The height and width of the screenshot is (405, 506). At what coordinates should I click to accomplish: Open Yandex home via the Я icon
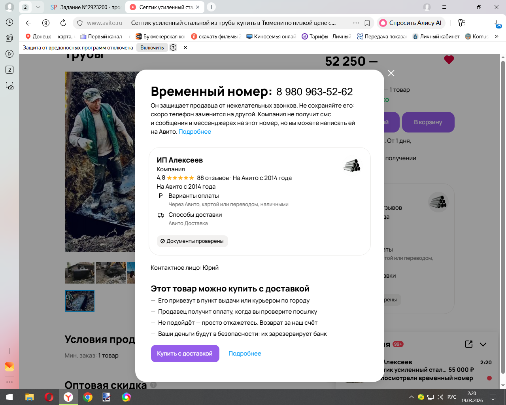pos(46,23)
